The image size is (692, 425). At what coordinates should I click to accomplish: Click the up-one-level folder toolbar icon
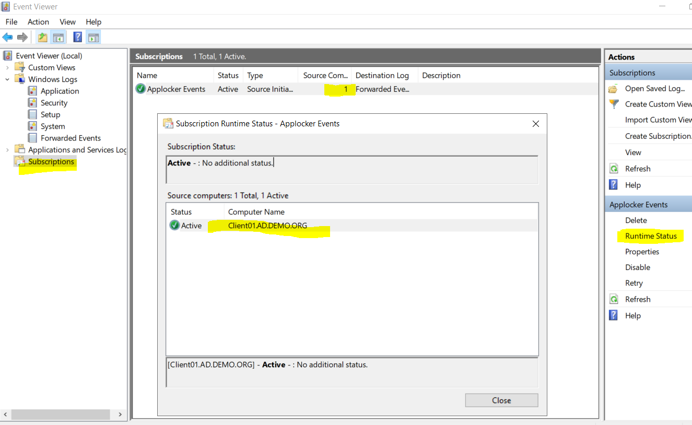point(42,37)
